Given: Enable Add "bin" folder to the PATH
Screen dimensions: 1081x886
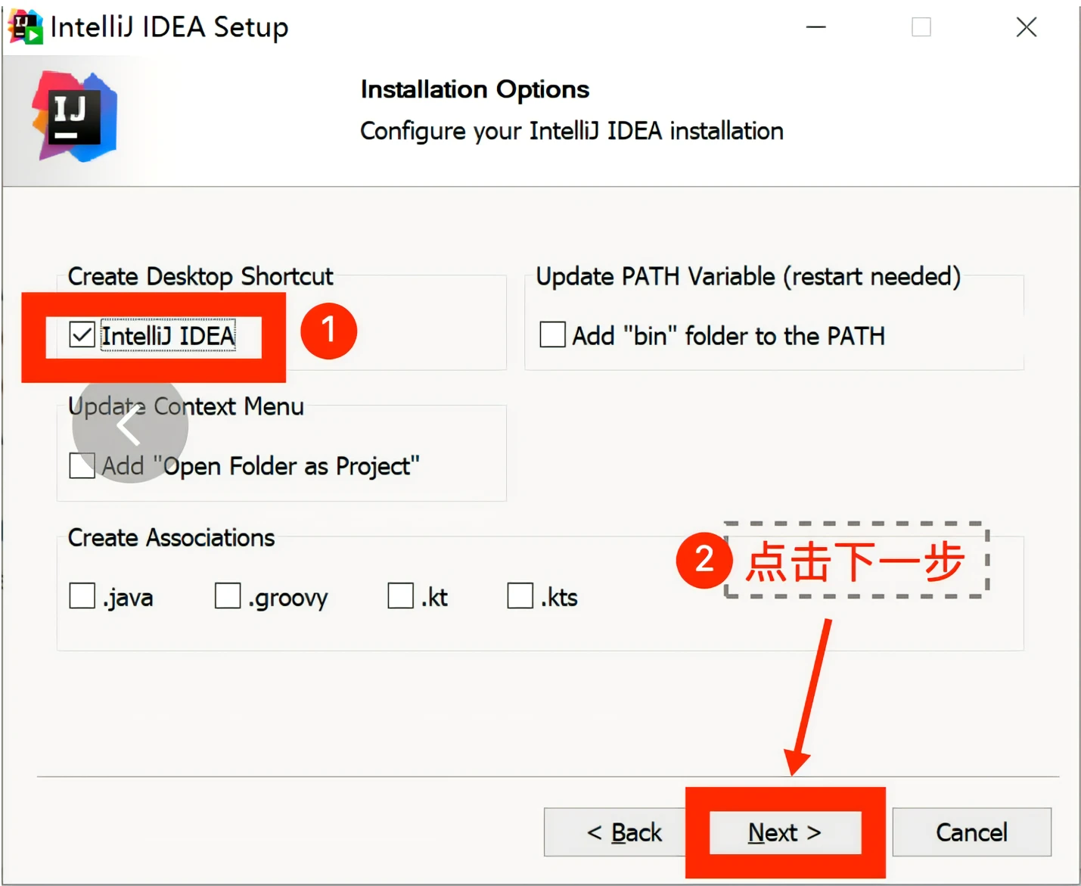Looking at the screenshot, I should pyautogui.click(x=552, y=334).
